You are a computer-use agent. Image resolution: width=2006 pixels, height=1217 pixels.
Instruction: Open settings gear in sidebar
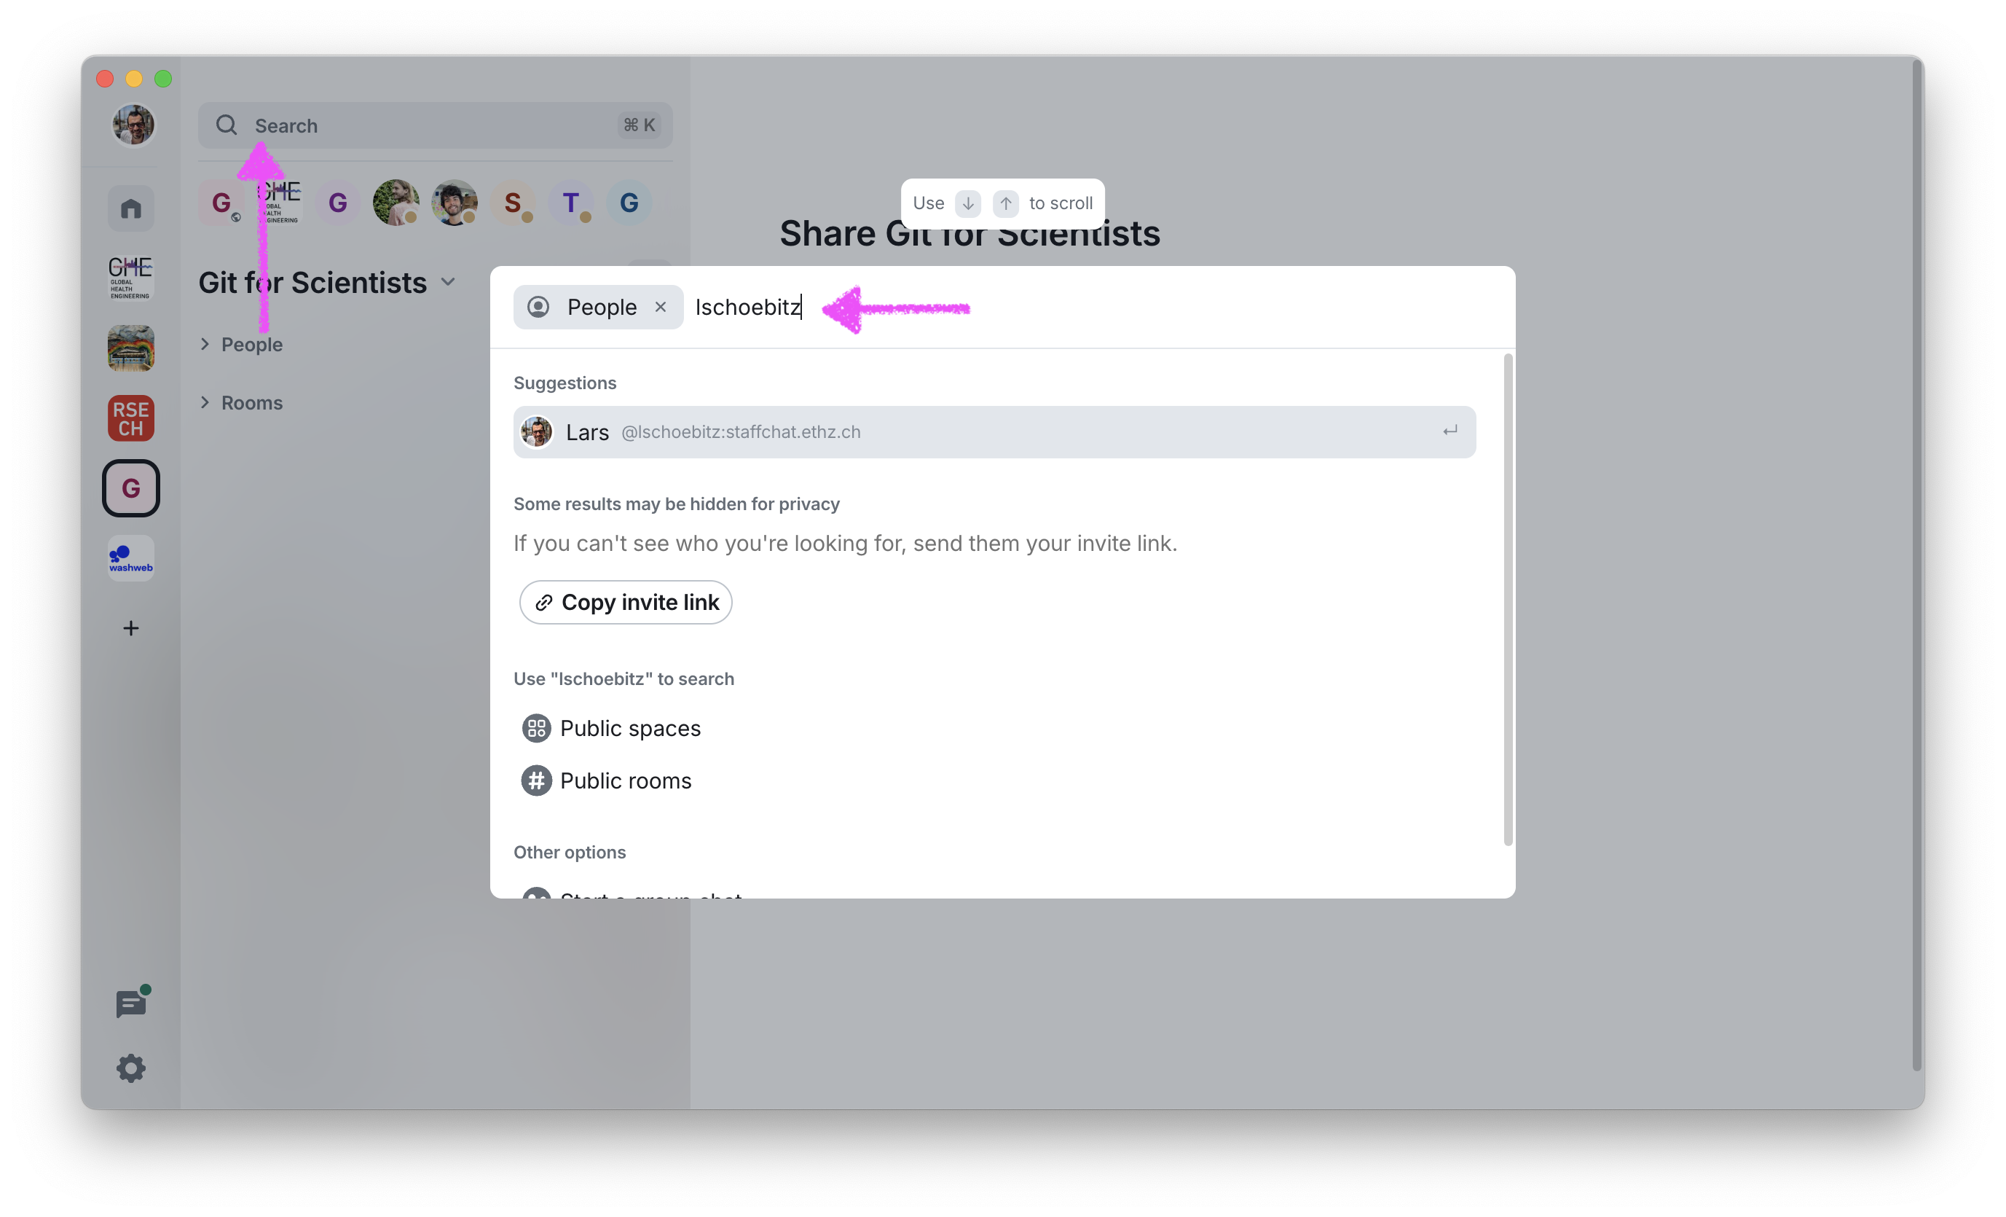point(130,1068)
